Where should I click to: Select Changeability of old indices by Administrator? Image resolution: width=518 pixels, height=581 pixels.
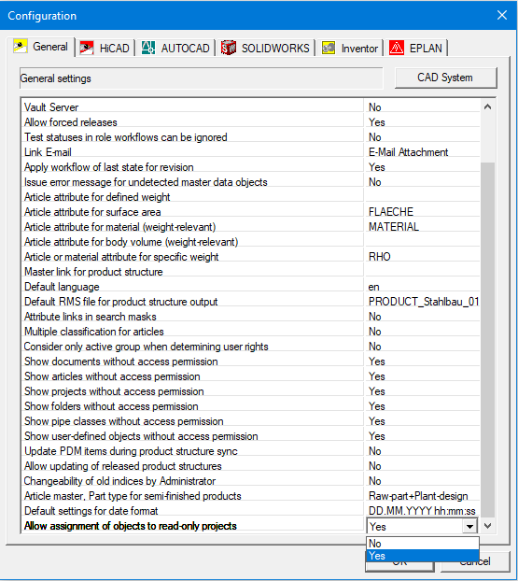point(192,481)
